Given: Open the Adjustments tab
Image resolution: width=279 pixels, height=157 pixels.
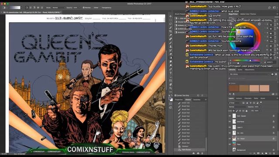Looking at the screenshot, I should [x=249, y=70].
